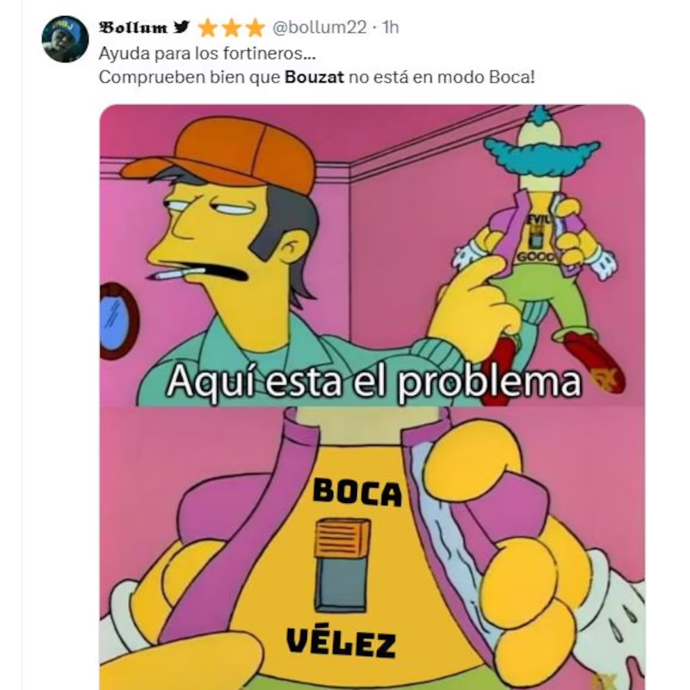
Task: Click the VÉLEZ label on the doll
Action: point(341,641)
